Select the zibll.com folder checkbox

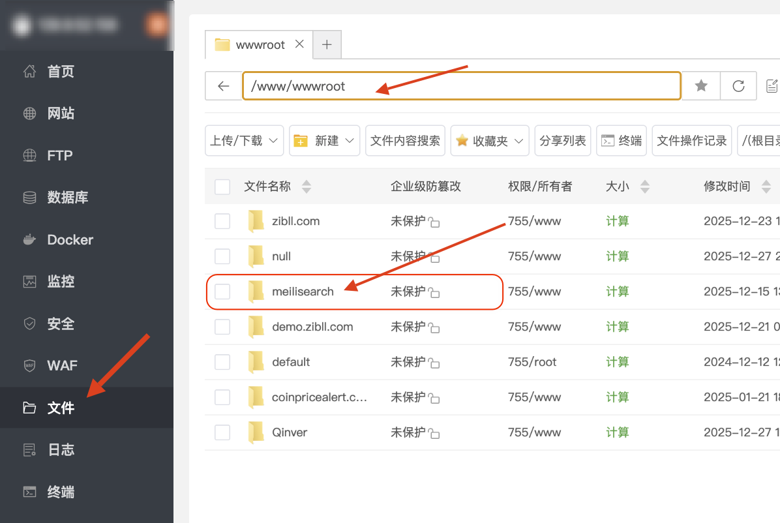pyautogui.click(x=222, y=221)
